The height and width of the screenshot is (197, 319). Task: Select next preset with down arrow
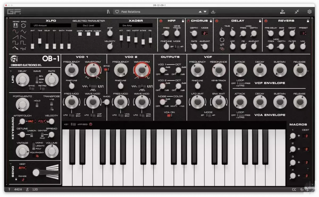[x=205, y=12]
